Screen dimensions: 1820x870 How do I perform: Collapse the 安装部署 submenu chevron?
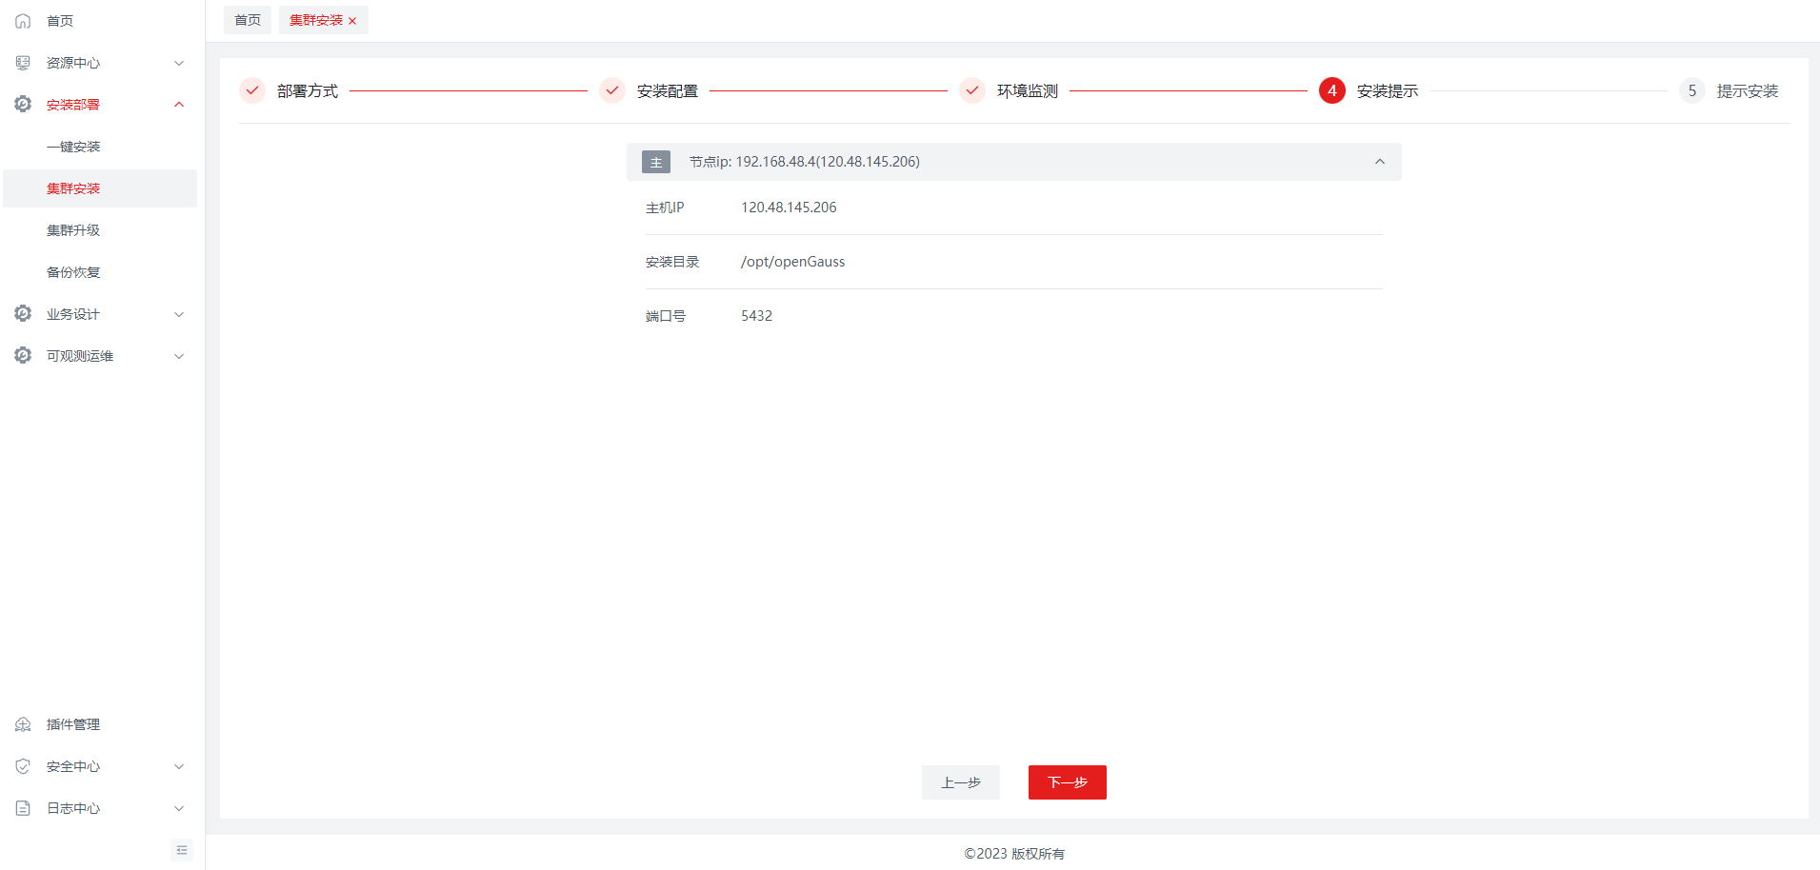coord(179,105)
